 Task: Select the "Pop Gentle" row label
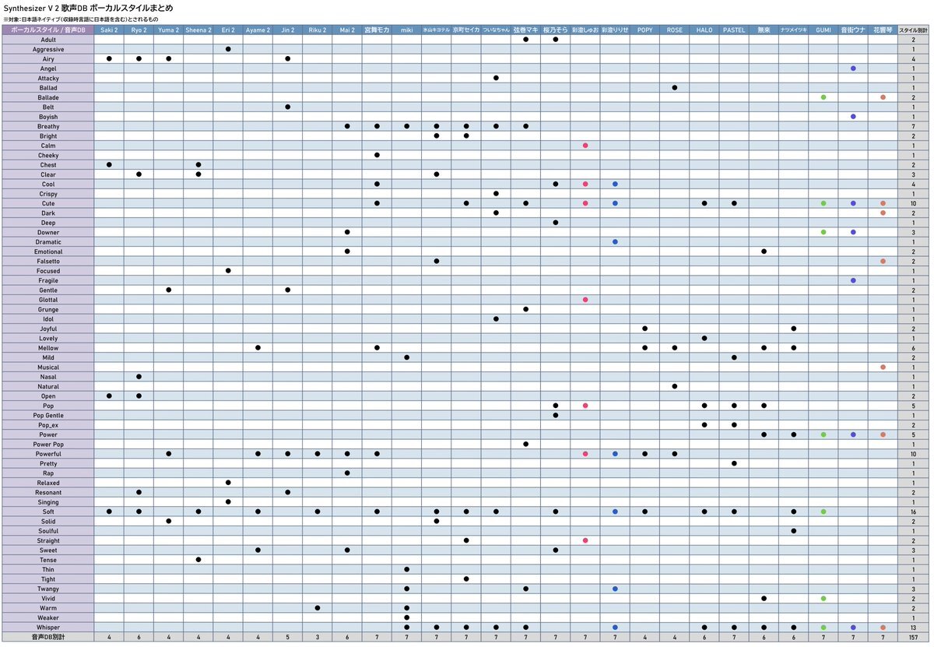48,415
